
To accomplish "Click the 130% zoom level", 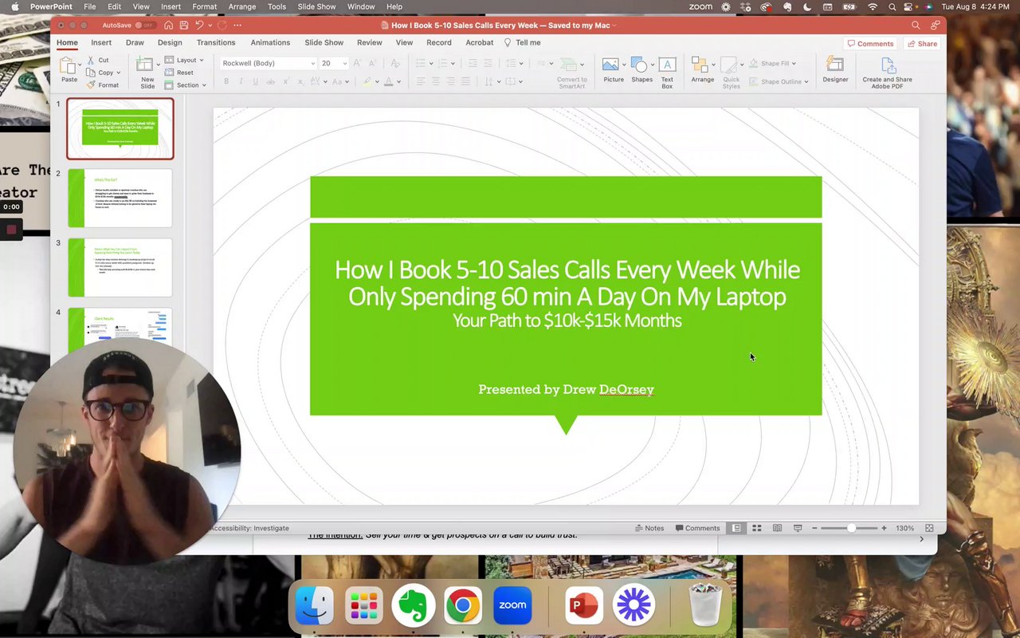I will (904, 528).
